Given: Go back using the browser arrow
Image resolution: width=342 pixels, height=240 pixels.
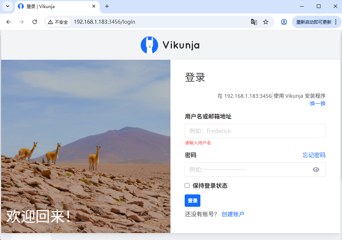Looking at the screenshot, I should pyautogui.click(x=8, y=22).
